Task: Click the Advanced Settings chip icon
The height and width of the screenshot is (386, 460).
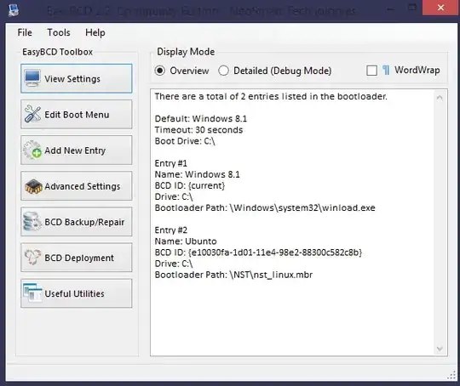Action: pyautogui.click(x=33, y=186)
